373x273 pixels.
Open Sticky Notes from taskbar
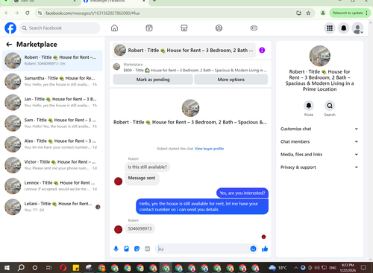[76, 268]
